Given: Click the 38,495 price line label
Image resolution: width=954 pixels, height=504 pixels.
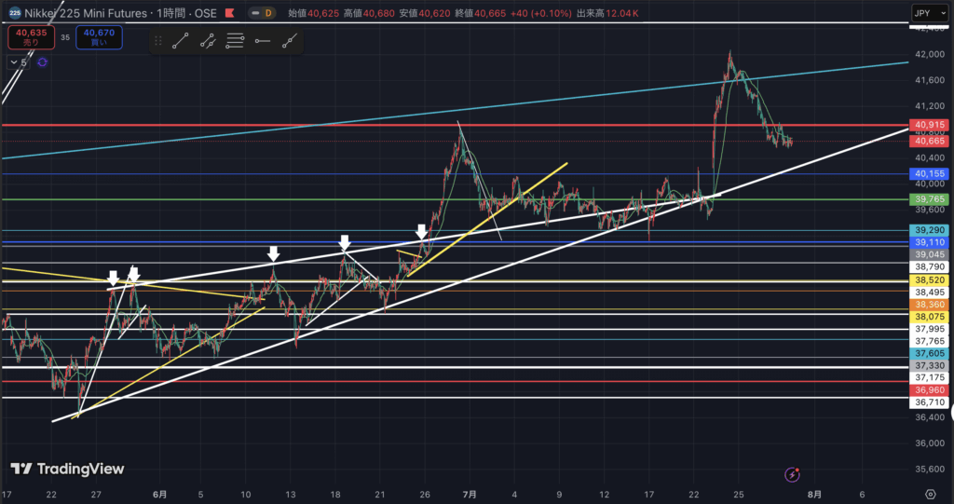Looking at the screenshot, I should (x=929, y=293).
